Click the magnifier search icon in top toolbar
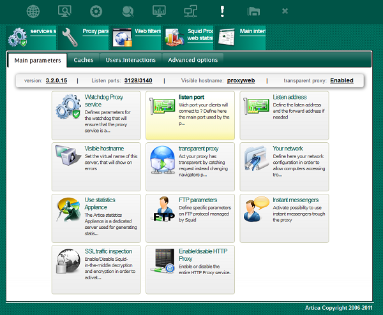The width and height of the screenshot is (383, 315). [x=128, y=11]
